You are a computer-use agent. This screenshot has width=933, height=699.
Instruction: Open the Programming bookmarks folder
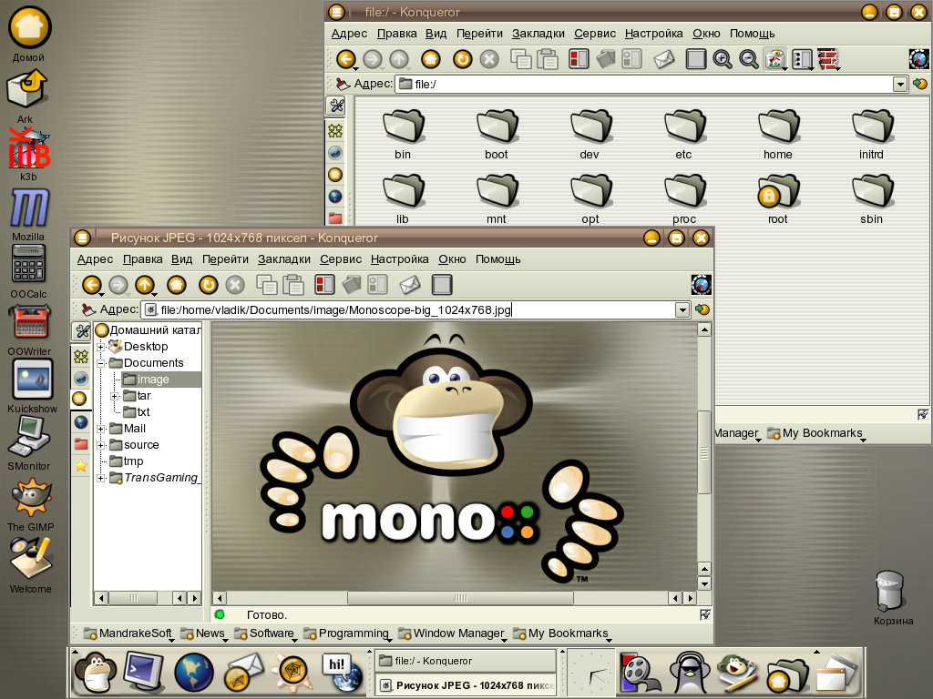347,633
